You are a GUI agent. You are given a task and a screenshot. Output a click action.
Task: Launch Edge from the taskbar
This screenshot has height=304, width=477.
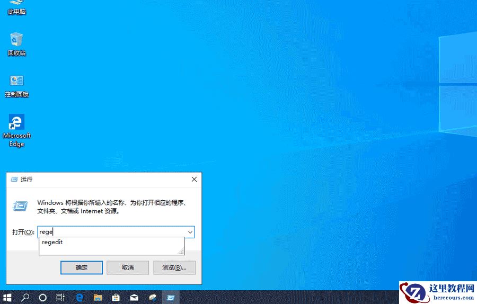click(x=79, y=297)
